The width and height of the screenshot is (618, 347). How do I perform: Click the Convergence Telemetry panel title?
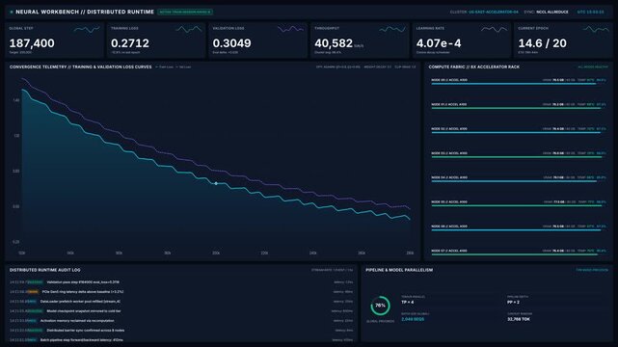click(x=80, y=67)
